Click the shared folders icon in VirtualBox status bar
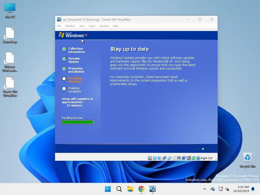The height and width of the screenshot is (195, 260). tap(174, 158)
